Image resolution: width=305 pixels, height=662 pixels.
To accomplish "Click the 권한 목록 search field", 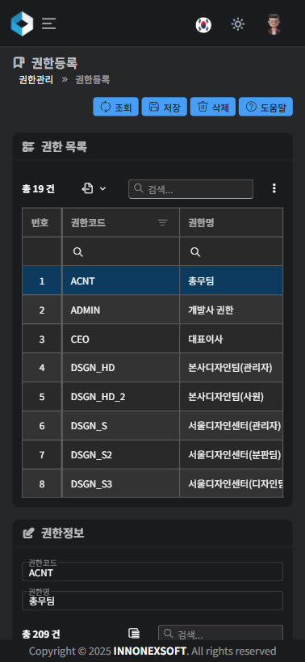I will point(191,189).
